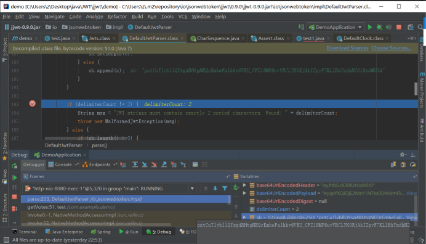Start debugging with the bug icon in toolbar

[x=379, y=27]
